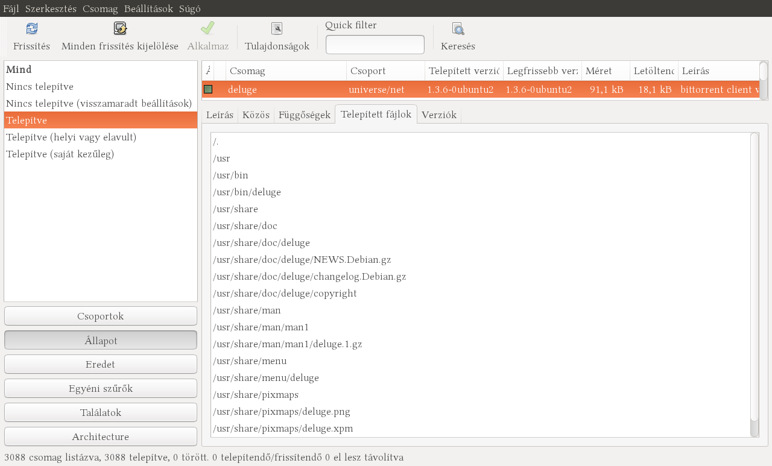The height and width of the screenshot is (466, 772).
Task: Click the Csoportok button
Action: point(101,316)
